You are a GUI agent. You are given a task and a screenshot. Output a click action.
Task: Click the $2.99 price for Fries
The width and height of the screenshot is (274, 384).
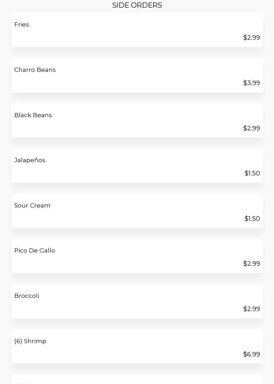251,38
